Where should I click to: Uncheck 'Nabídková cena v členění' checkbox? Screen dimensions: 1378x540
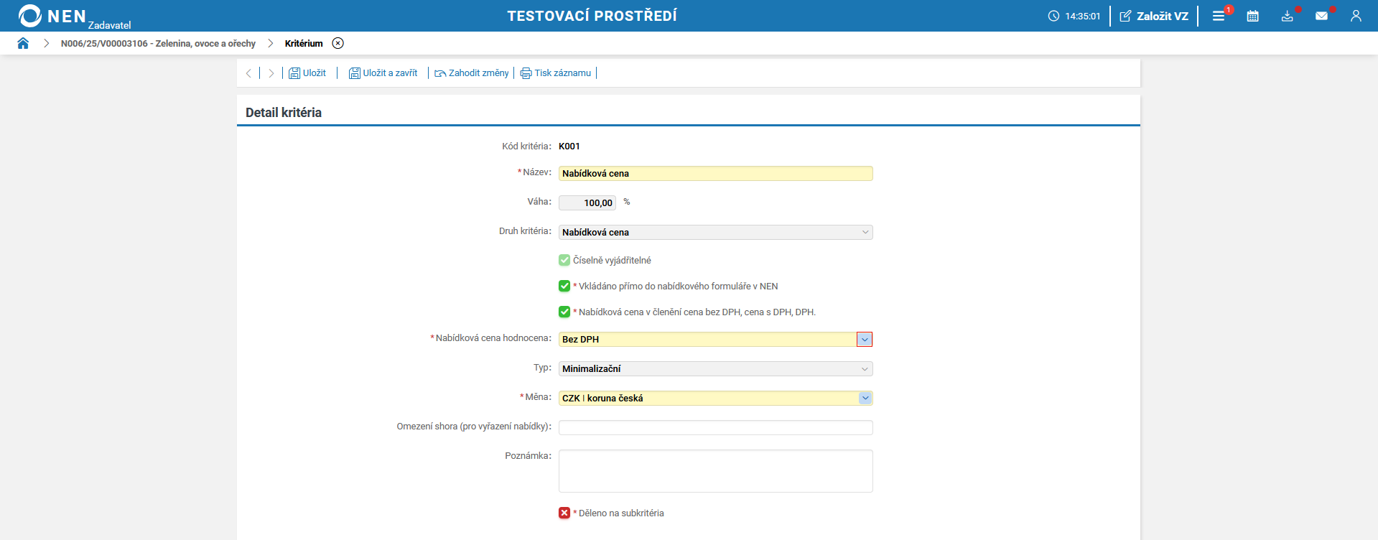(x=564, y=312)
